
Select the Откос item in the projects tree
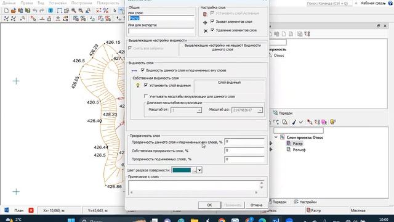coord(279,55)
